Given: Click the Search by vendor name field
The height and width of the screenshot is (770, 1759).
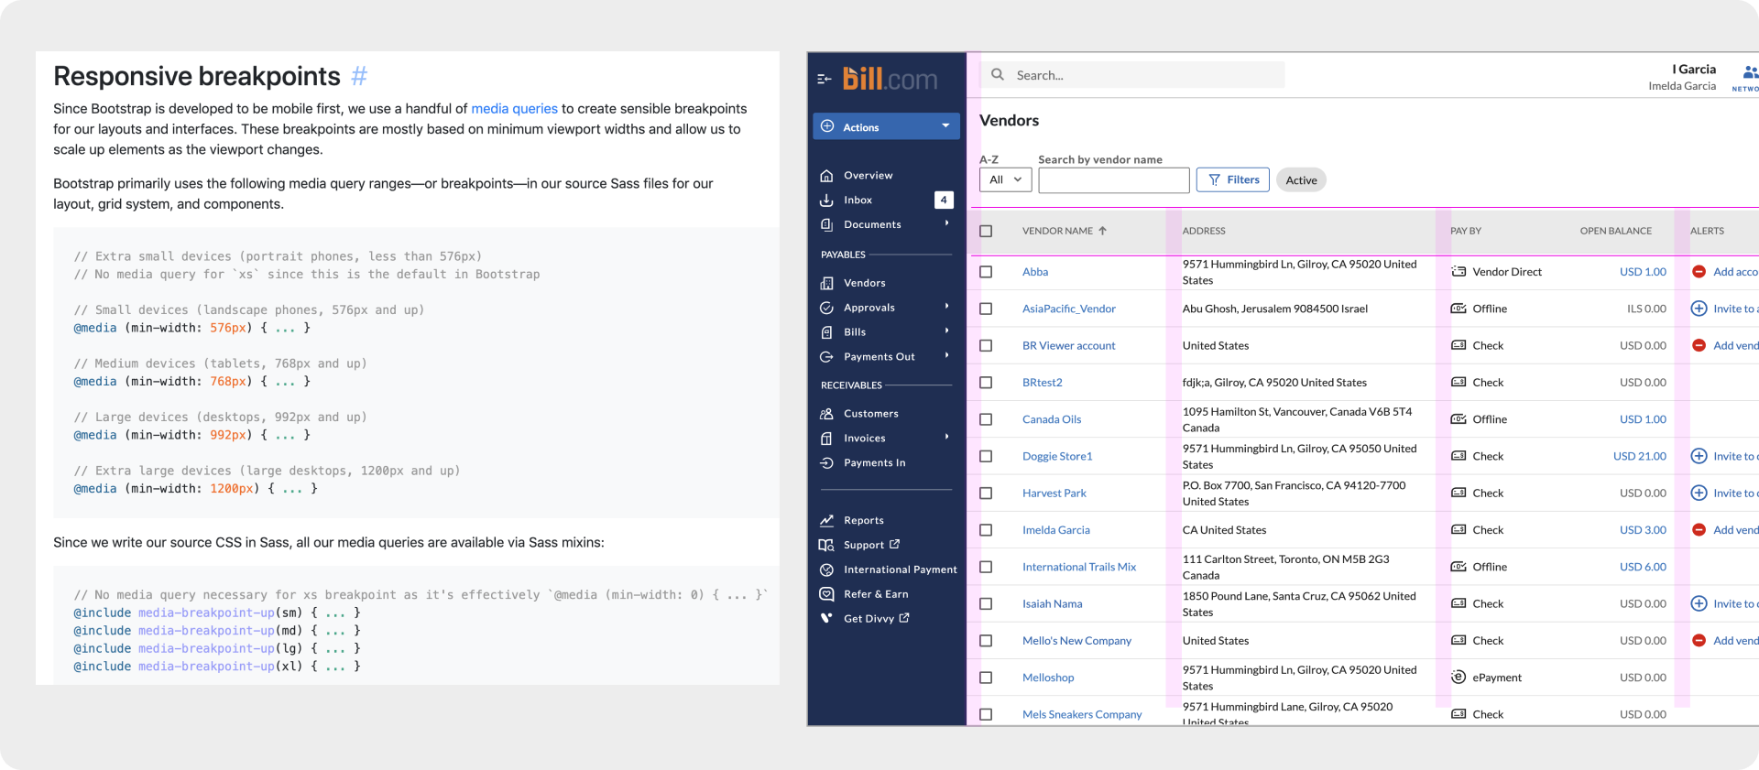Looking at the screenshot, I should click(1114, 180).
